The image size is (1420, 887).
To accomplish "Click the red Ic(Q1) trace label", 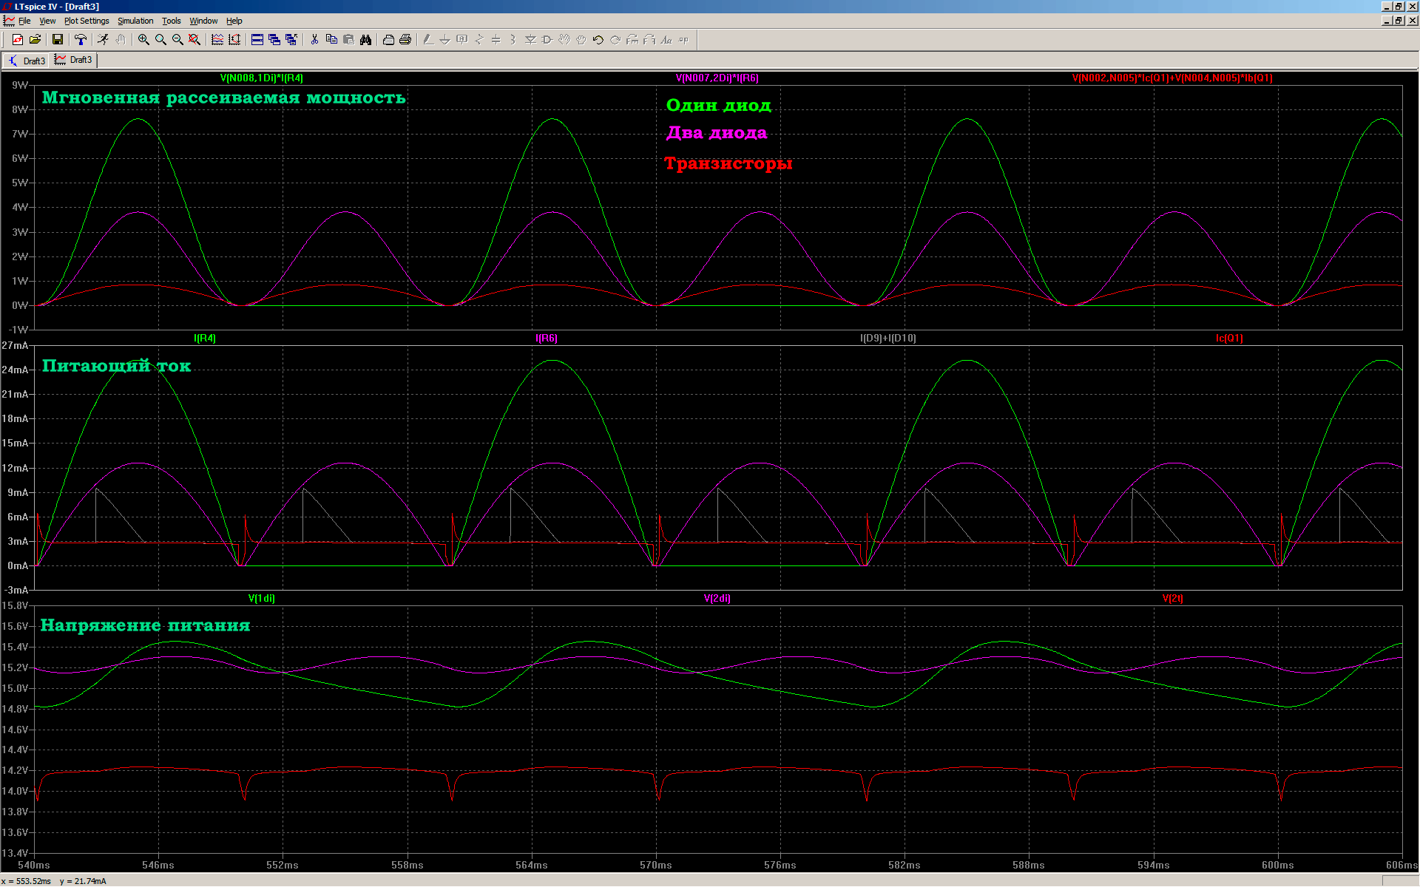I will pos(1229,338).
